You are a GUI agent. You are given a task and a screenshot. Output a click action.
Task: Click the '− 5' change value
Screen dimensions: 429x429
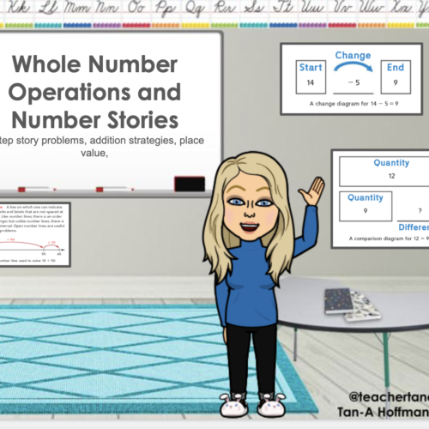[x=353, y=82]
